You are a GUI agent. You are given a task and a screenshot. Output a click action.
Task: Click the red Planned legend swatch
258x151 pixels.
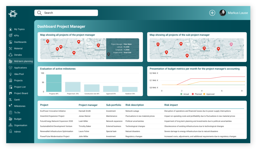point(193,94)
